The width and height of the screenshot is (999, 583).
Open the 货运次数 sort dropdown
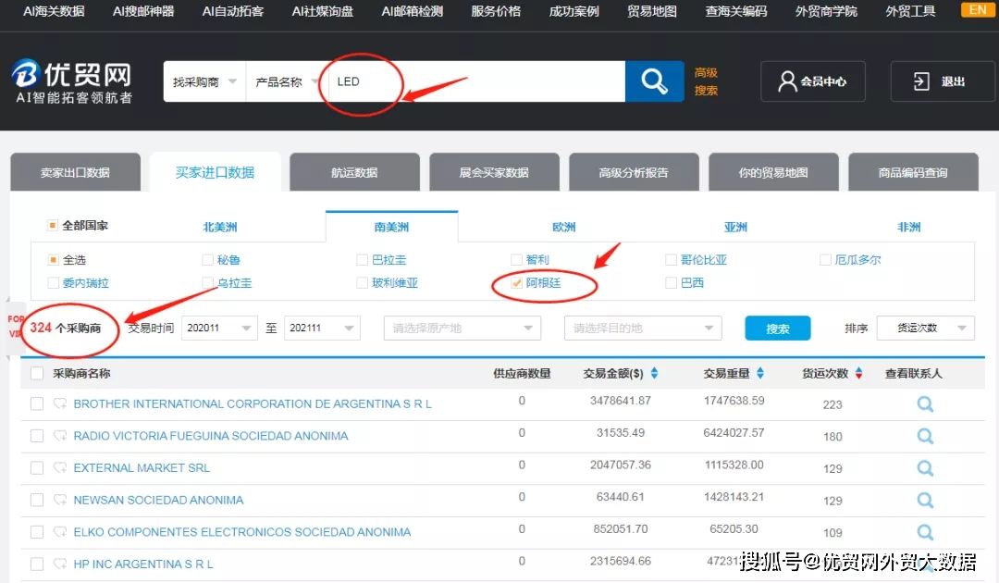click(x=926, y=329)
